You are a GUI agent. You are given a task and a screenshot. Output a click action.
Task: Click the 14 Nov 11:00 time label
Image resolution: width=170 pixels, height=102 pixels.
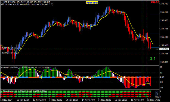72,100
